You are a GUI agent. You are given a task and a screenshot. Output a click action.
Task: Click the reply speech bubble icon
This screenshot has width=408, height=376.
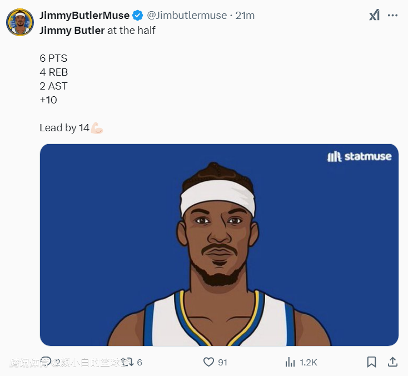click(x=47, y=362)
